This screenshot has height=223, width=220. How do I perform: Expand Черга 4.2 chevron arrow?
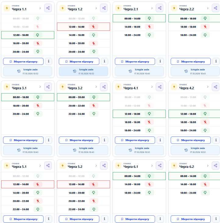click(208, 87)
